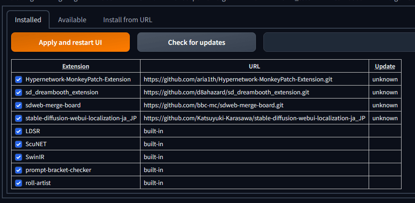Open the sd_dreambooth_extension GitHub URL

click(x=226, y=92)
